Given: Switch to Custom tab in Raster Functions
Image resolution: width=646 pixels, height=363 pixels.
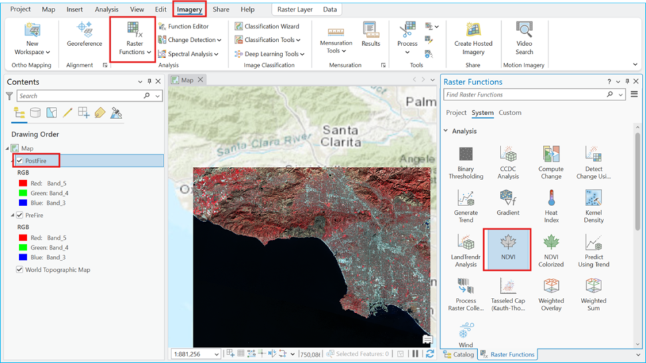Looking at the screenshot, I should [x=510, y=112].
